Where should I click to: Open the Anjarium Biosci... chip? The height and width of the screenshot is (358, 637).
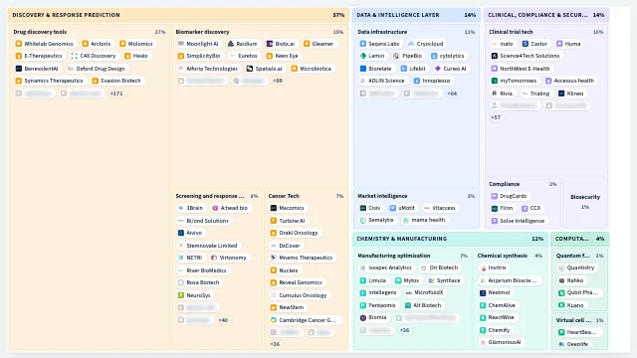(509, 280)
